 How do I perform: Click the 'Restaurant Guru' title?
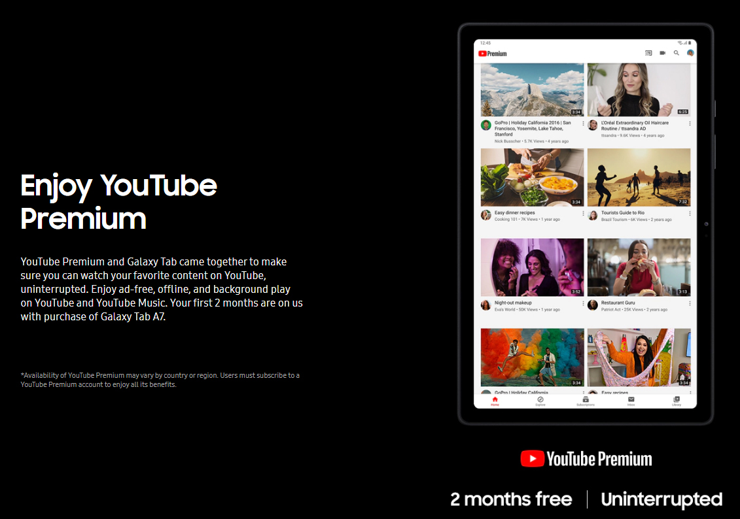pos(618,303)
